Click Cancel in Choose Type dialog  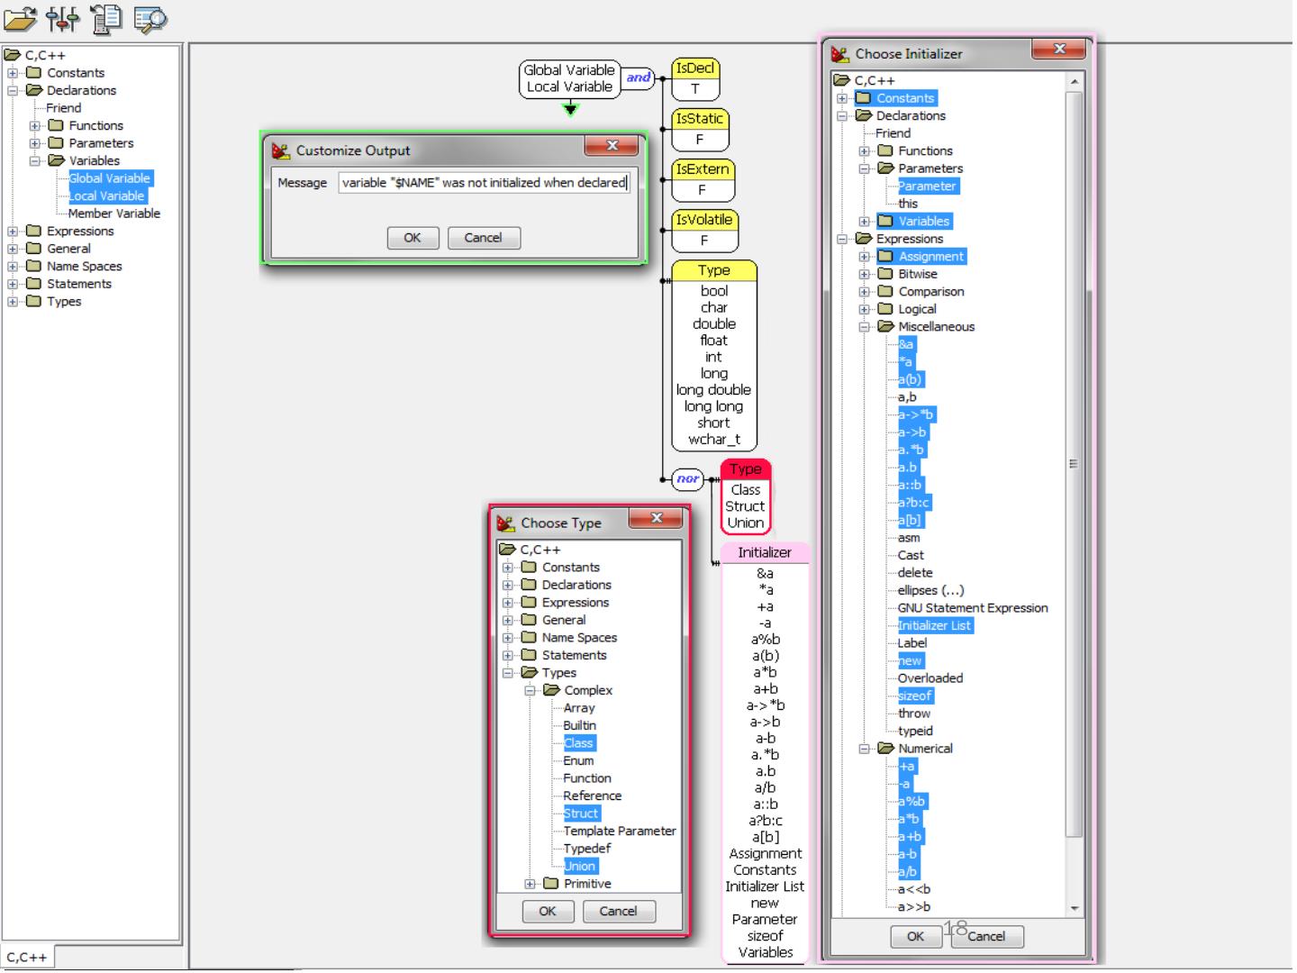point(617,912)
